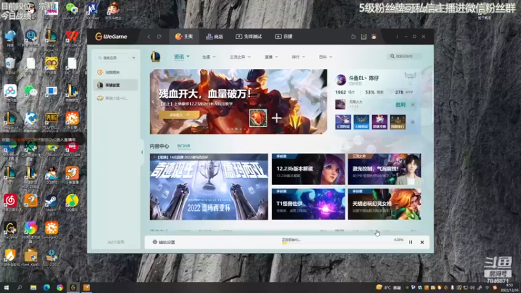Open the T1怪兽佐伊 article card
The height and width of the screenshot is (293, 521).
308,204
